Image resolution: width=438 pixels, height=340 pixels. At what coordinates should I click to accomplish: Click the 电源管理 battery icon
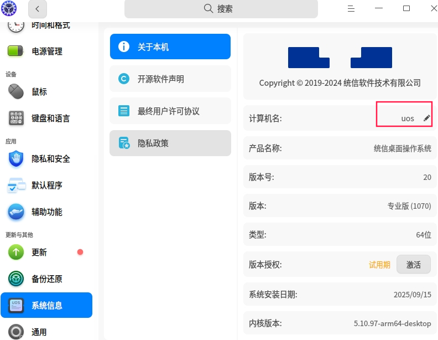click(x=15, y=51)
